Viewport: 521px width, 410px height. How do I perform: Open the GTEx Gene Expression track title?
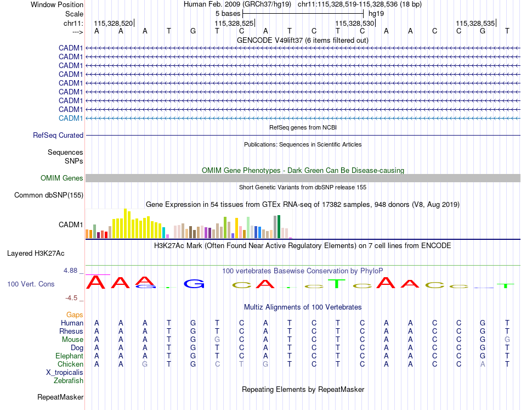coord(303,205)
